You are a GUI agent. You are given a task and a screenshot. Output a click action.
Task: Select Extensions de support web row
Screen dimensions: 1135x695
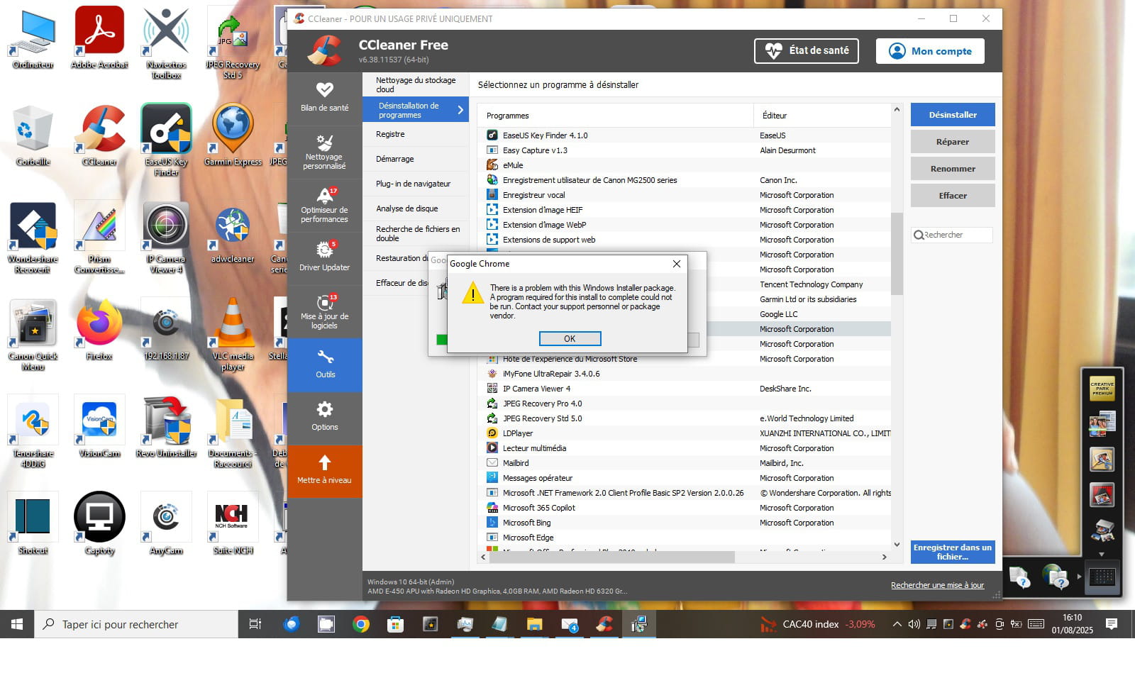(685, 240)
